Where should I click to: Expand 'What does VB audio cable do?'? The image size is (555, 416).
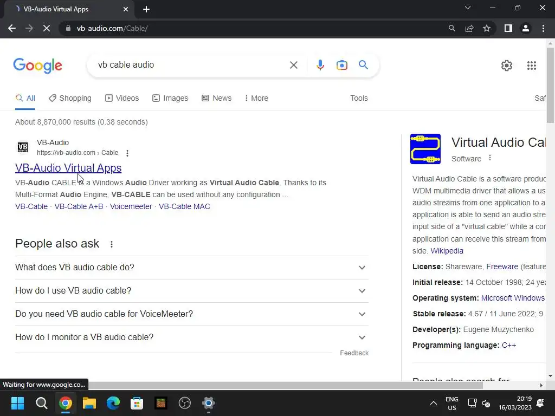click(x=191, y=268)
